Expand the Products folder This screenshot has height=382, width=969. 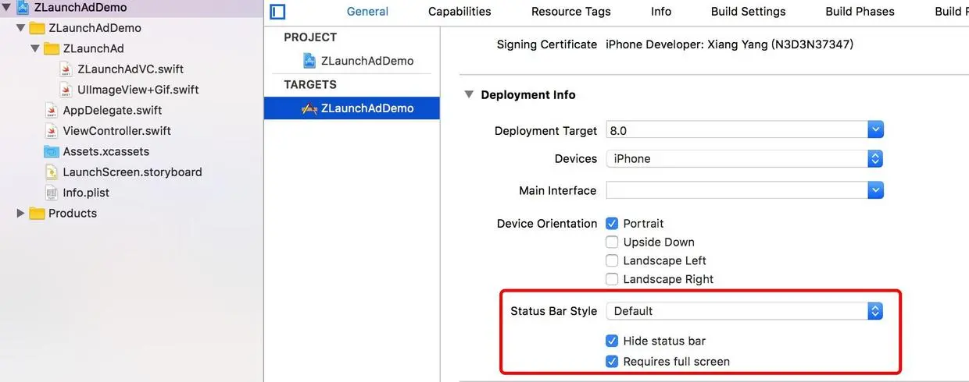tap(20, 214)
